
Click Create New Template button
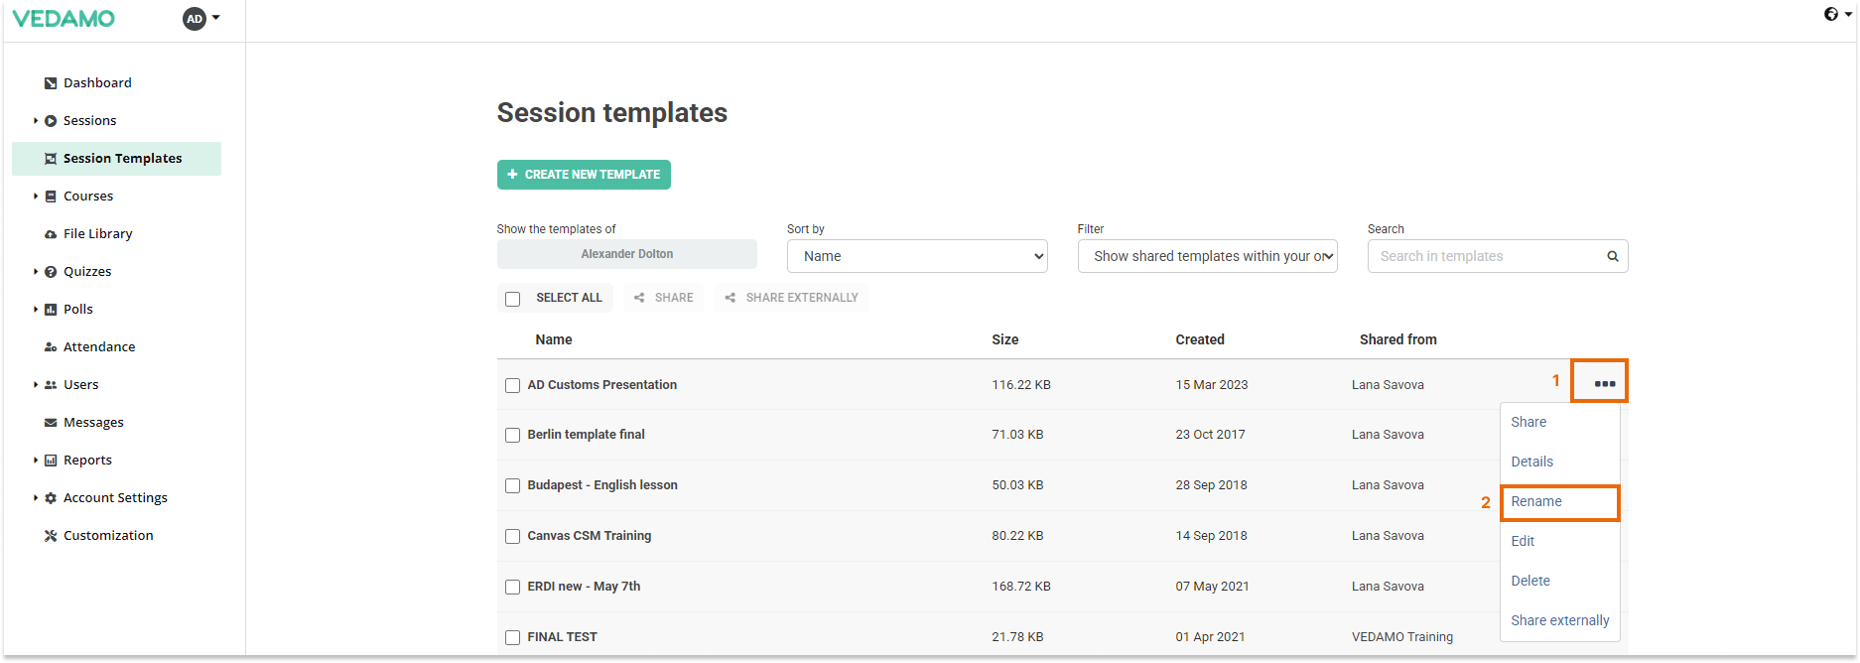pyautogui.click(x=584, y=175)
